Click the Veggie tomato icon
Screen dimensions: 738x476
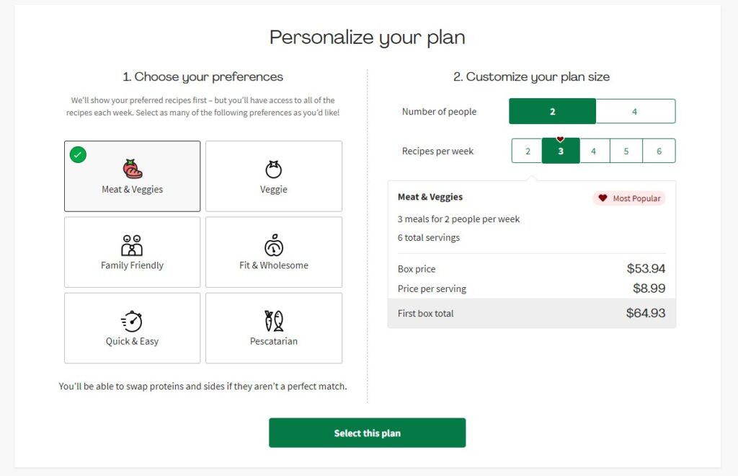point(273,169)
